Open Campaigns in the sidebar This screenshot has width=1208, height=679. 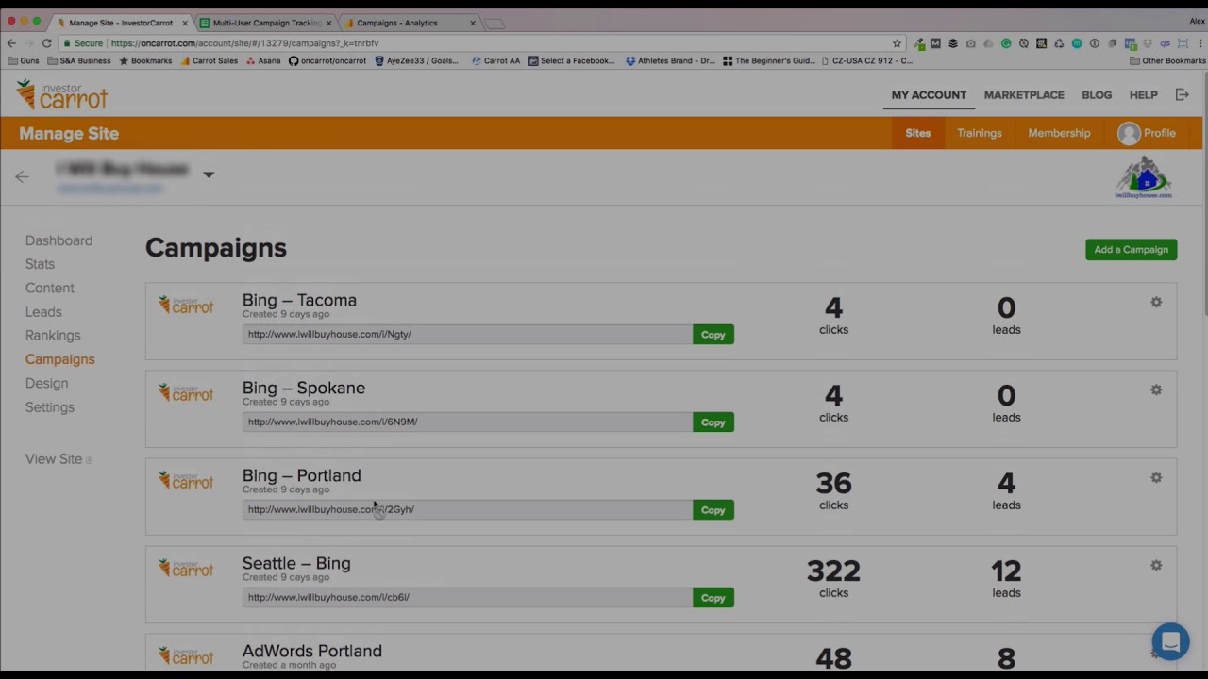[x=59, y=359]
